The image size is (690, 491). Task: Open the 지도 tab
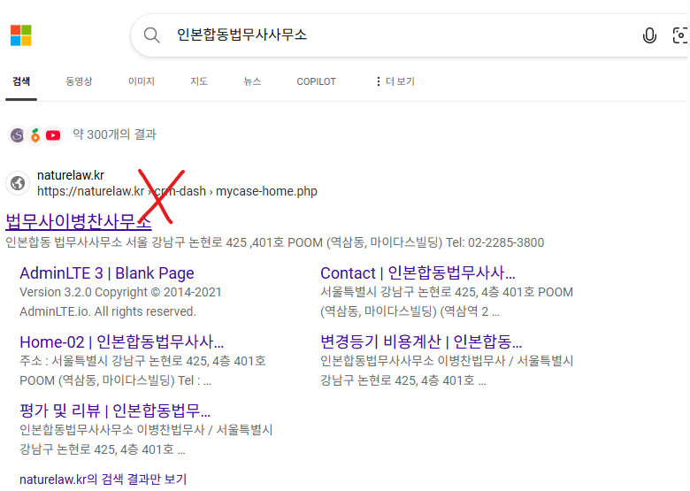tap(199, 81)
